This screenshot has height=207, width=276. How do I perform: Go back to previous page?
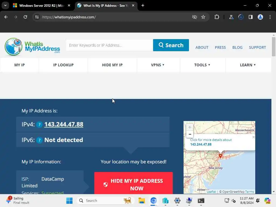(x=6, y=17)
